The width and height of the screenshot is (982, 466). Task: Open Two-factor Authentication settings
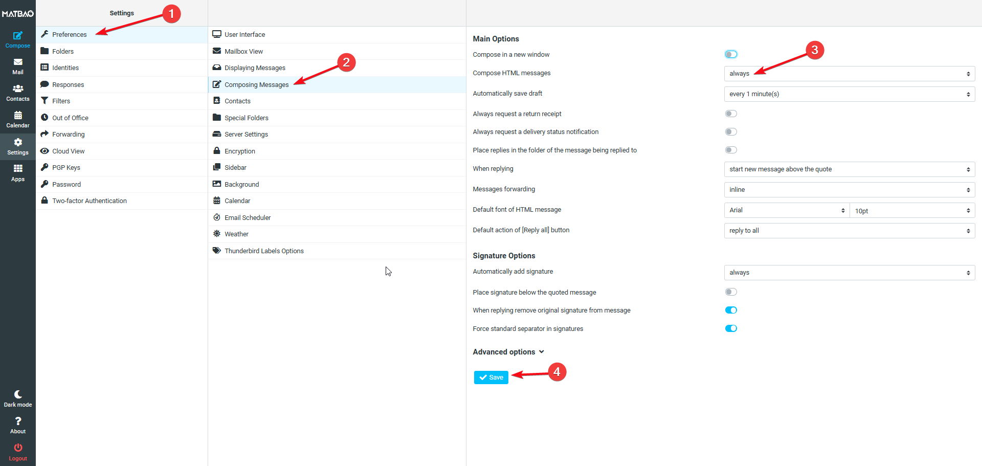[90, 201]
